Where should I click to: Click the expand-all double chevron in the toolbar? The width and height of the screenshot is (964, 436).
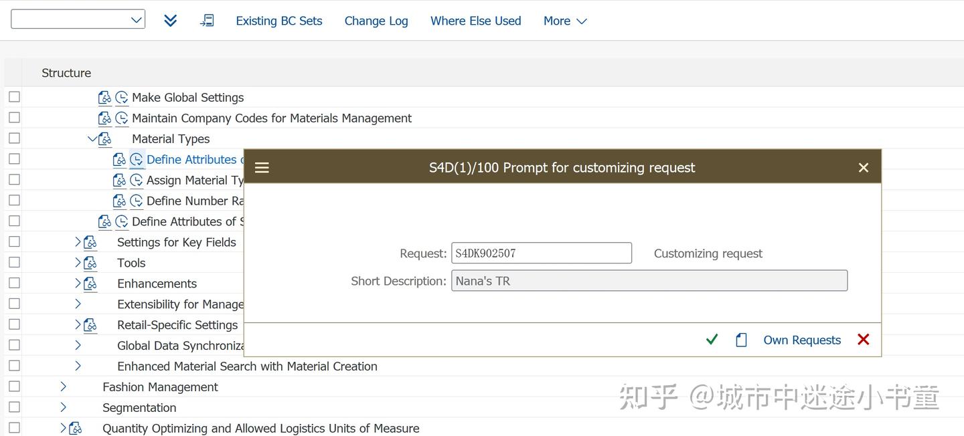coord(170,21)
